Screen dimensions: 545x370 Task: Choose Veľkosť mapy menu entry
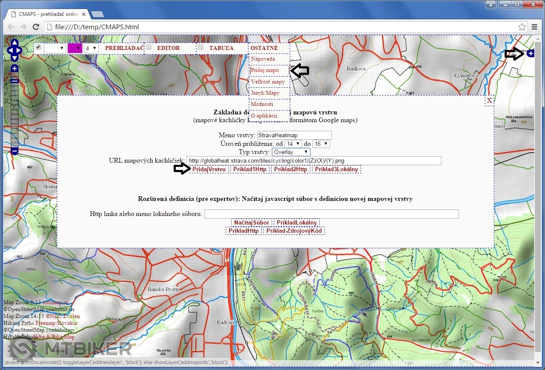tap(268, 82)
